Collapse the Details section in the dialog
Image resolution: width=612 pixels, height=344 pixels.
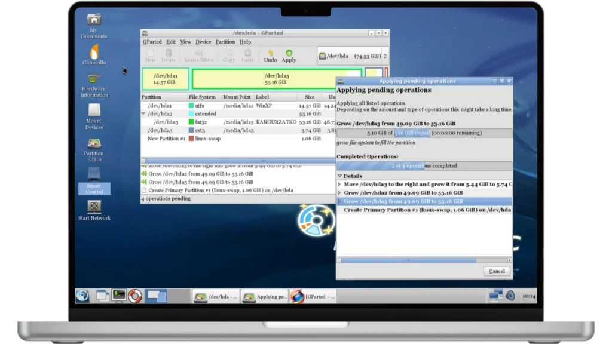(x=340, y=176)
